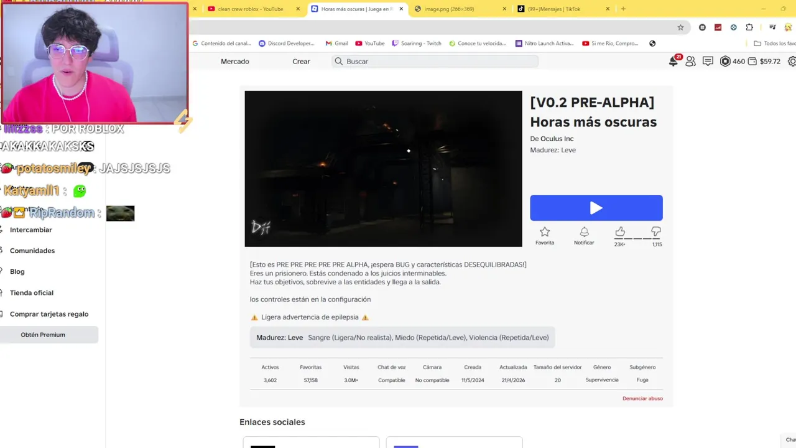
Task: Click the Activos value 3,602
Action: tap(270, 380)
